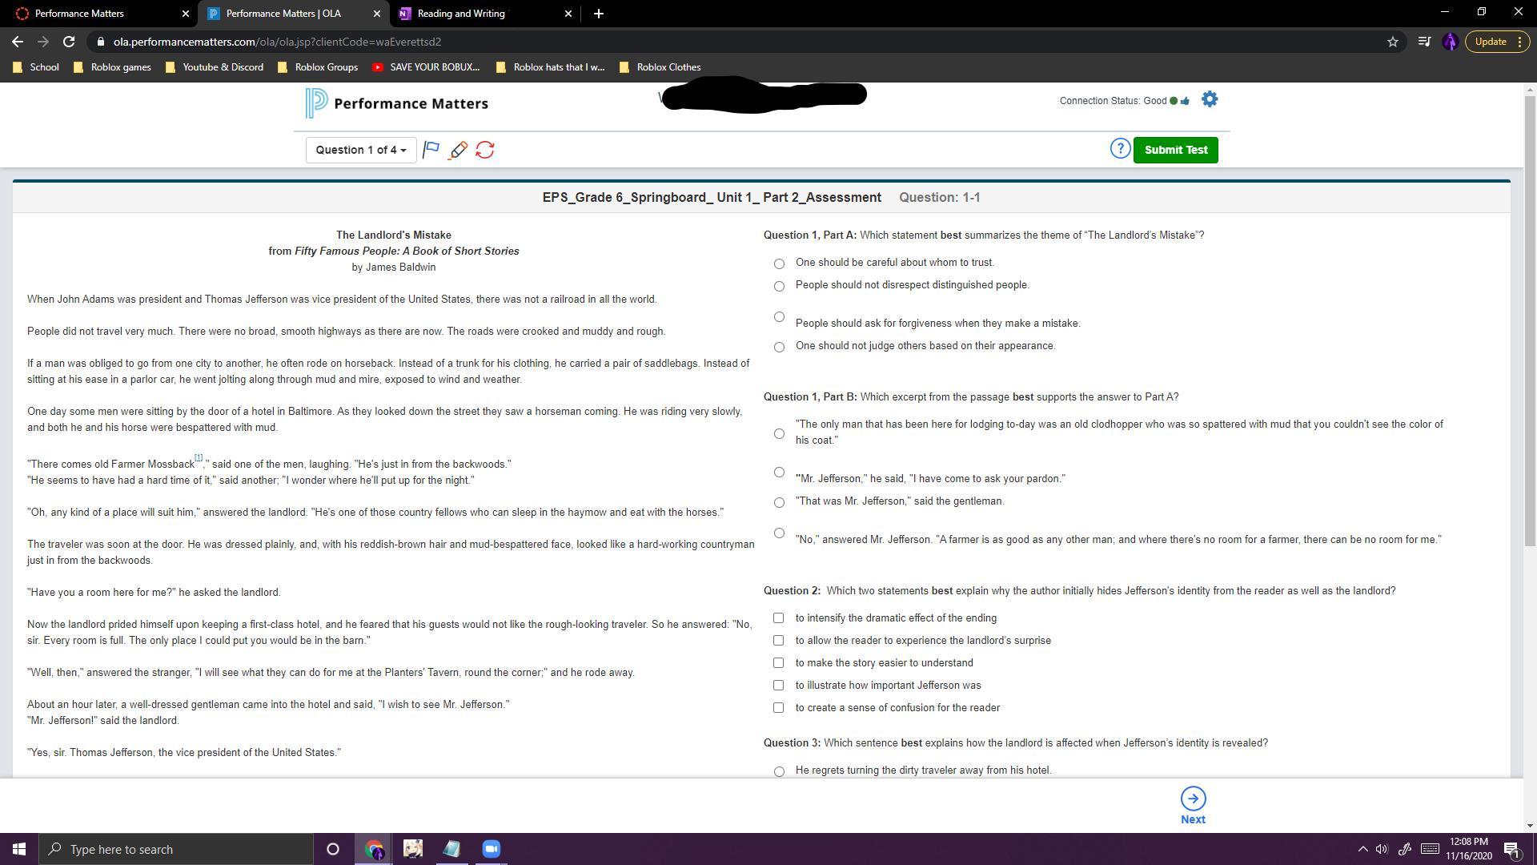Open the blue help question mark
Image resolution: width=1537 pixels, height=865 pixels.
point(1120,149)
